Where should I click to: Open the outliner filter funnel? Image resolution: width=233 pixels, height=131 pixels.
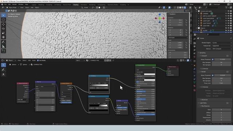pos(226,7)
